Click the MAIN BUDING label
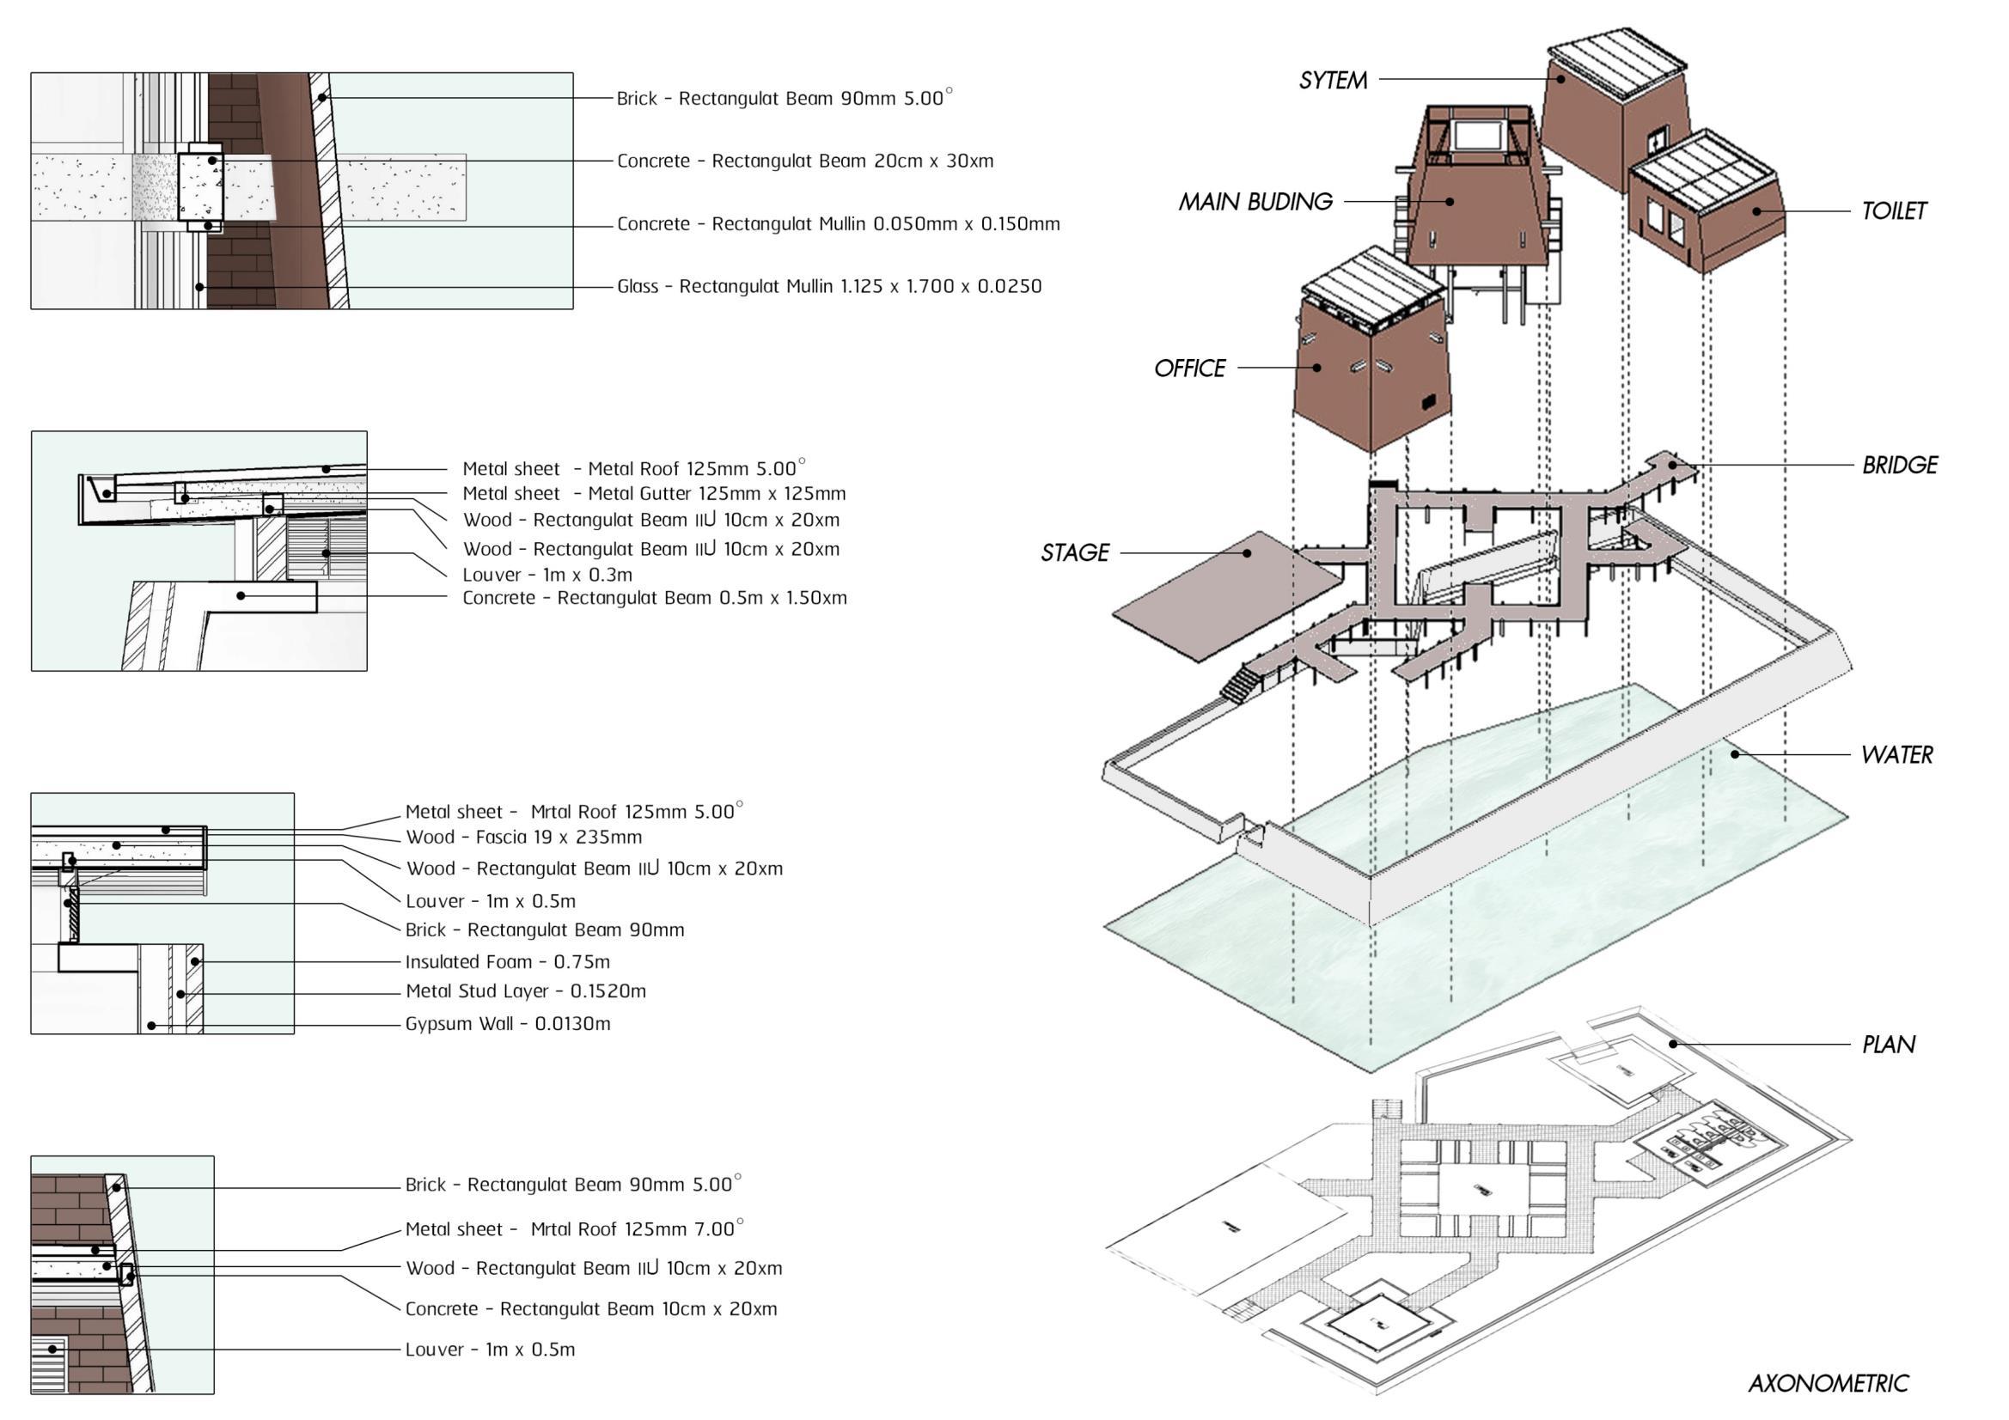2009x1420 pixels. click(1255, 202)
